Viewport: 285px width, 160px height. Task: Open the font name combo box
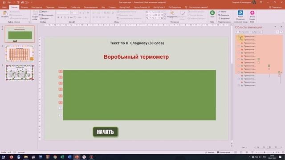point(63,13)
